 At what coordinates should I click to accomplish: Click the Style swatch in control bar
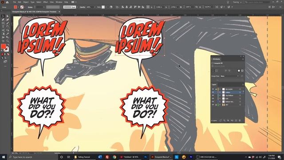[x=103, y=7]
